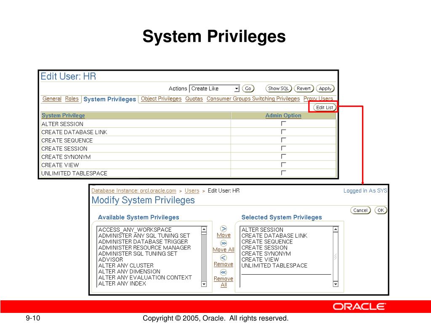This screenshot has width=431, height=323.
Task: Select ALTER SESSION in selected list
Action: point(262,230)
